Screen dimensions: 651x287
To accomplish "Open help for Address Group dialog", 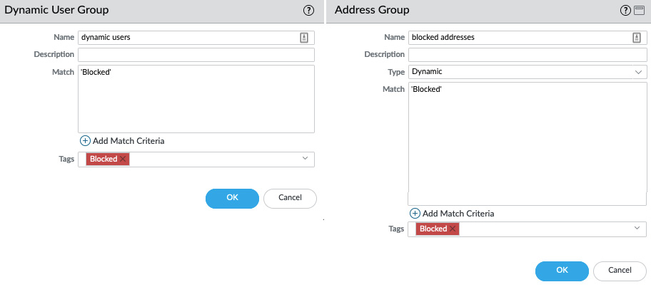I will 626,11.
